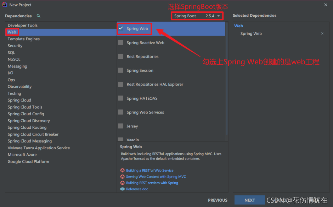Close the New Project dialog

pyautogui.click(x=326, y=5)
